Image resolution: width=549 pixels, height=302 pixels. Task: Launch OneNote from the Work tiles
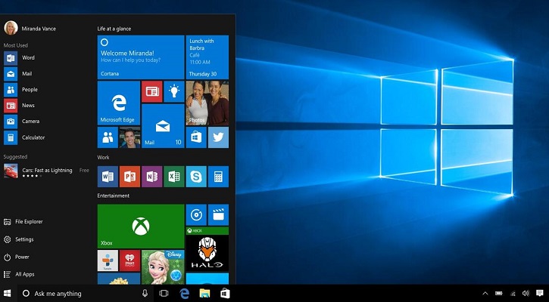152,177
